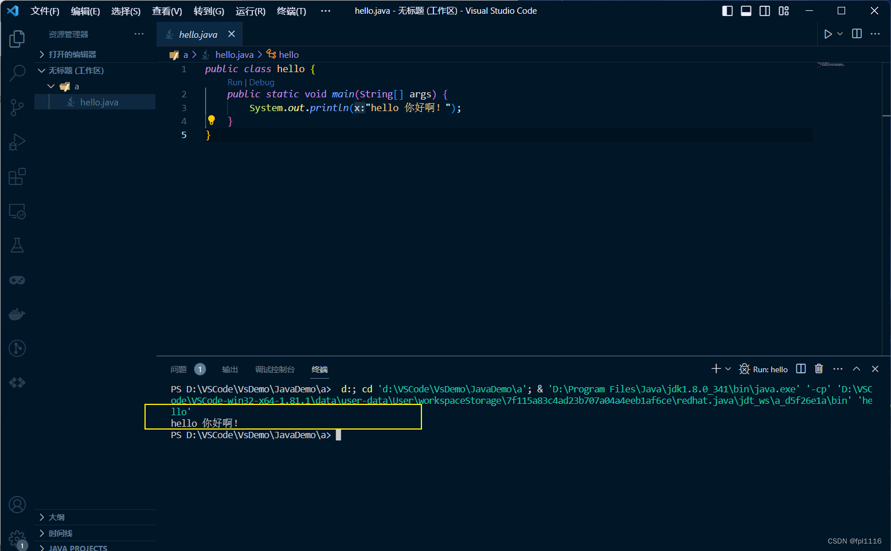The image size is (891, 551).
Task: Open the 转到(G) menu
Action: point(209,11)
